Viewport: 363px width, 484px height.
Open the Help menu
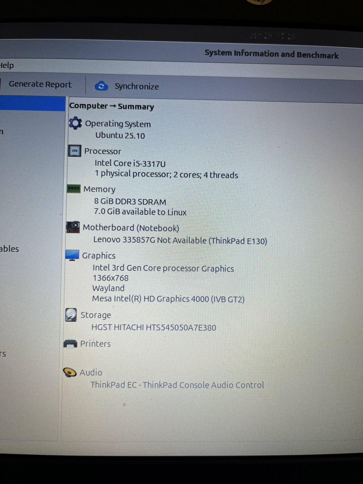pos(7,65)
